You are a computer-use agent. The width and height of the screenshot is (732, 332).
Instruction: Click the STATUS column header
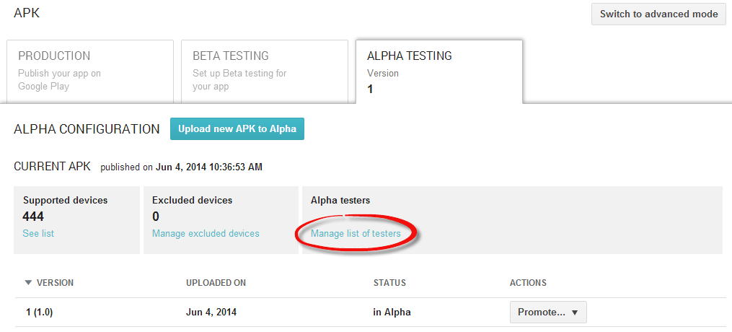389,283
